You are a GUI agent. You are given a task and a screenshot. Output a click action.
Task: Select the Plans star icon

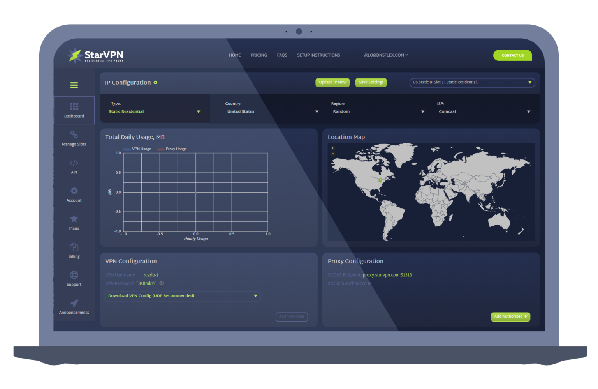click(x=74, y=219)
